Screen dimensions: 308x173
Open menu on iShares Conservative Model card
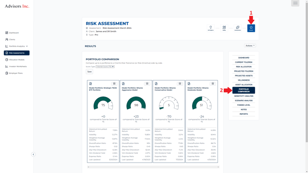click(x=180, y=84)
